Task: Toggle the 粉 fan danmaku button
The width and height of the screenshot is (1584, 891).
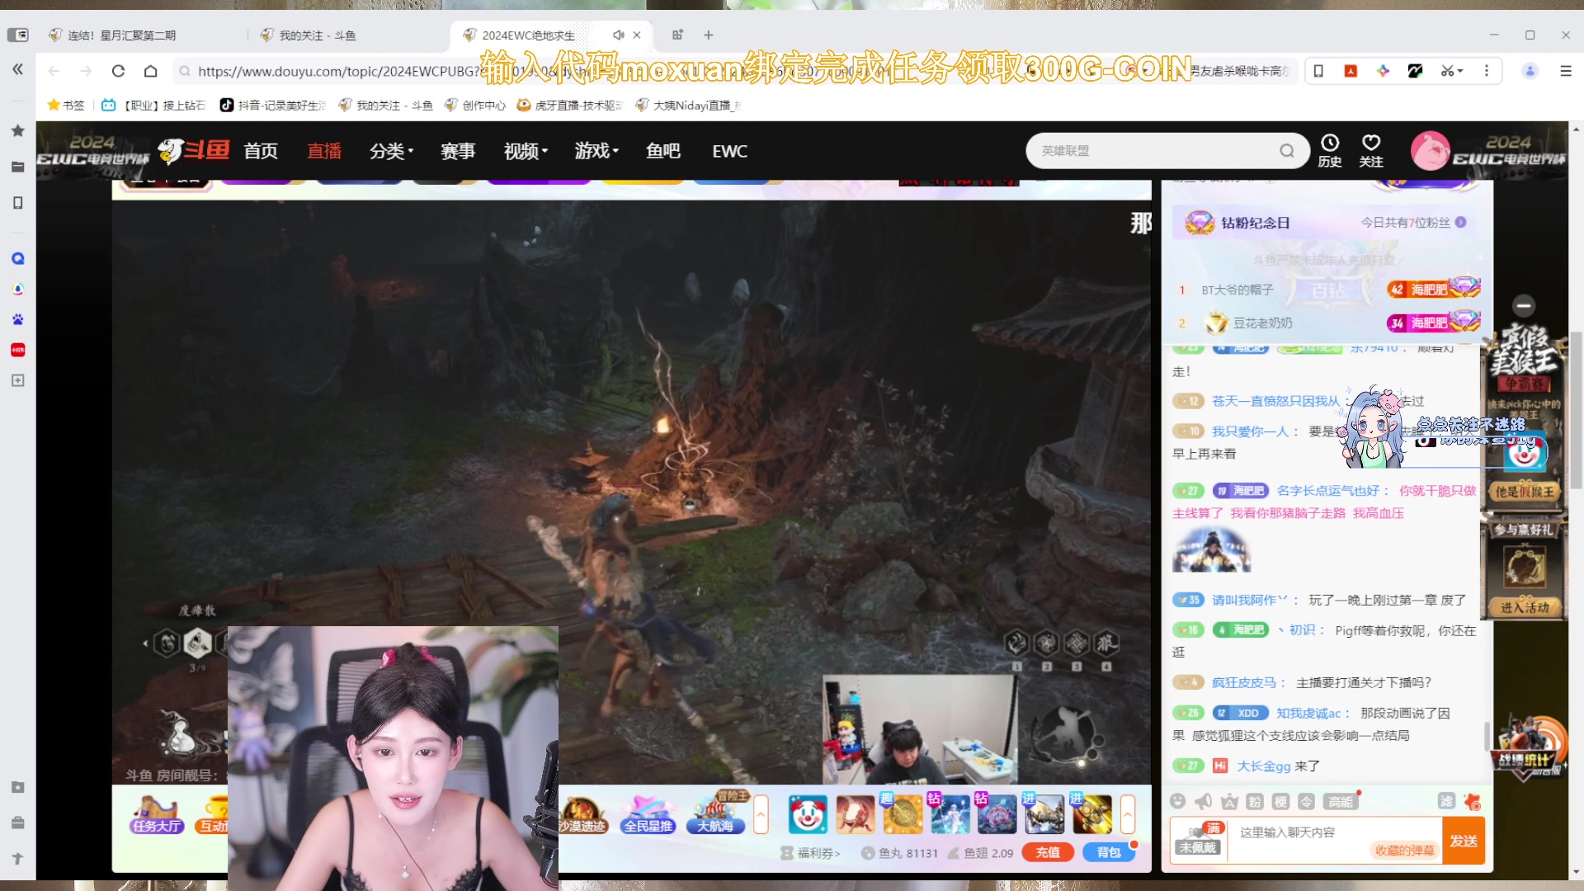Action: coord(1255,801)
